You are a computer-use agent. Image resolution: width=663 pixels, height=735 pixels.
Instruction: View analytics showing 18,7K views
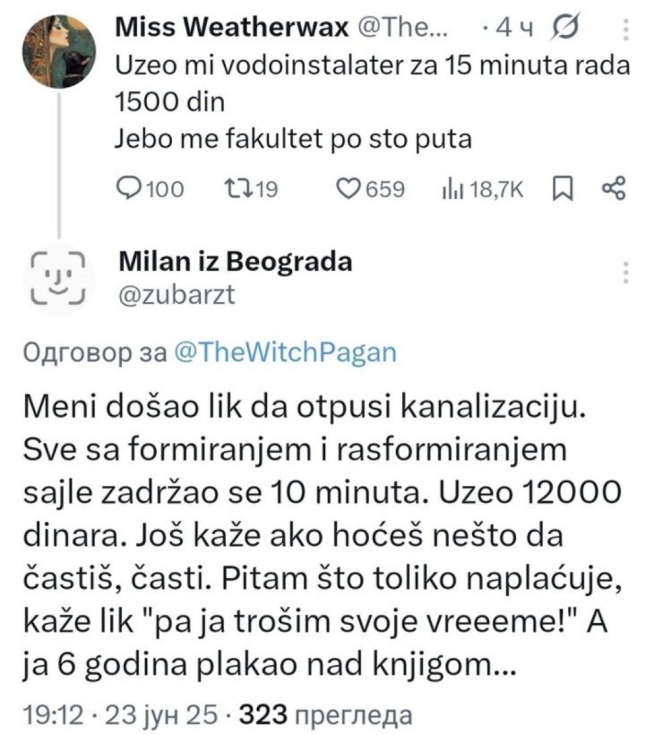click(447, 188)
